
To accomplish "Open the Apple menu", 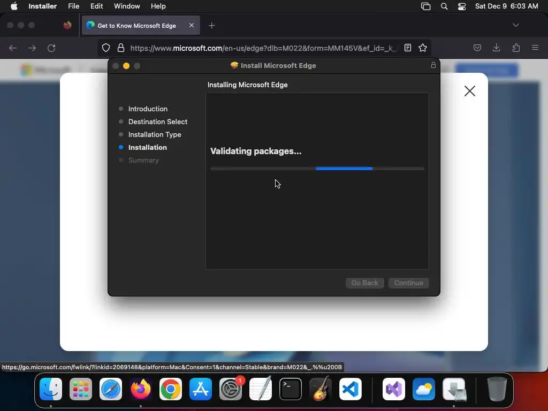I will tap(13, 6).
